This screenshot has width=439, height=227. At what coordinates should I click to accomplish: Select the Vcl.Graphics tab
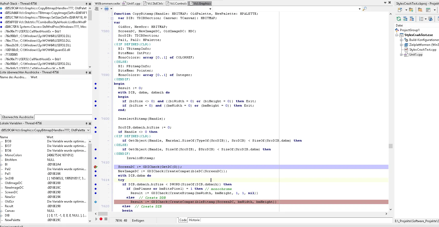click(200, 4)
